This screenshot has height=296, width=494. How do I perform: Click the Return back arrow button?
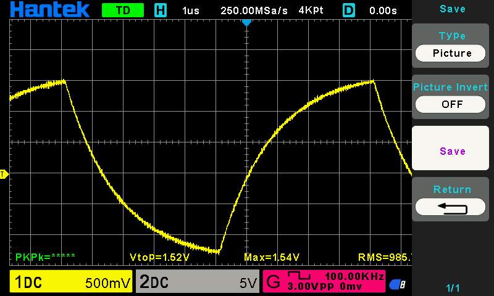[x=450, y=207]
